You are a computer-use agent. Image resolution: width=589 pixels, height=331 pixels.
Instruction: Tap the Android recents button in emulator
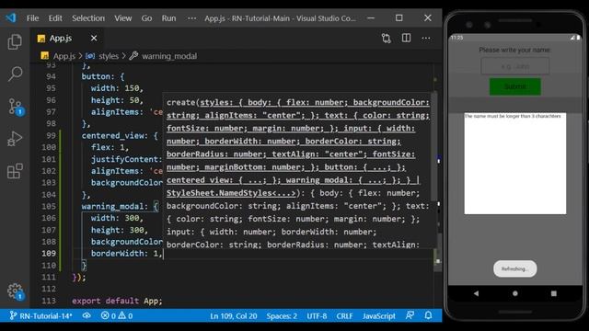point(554,293)
